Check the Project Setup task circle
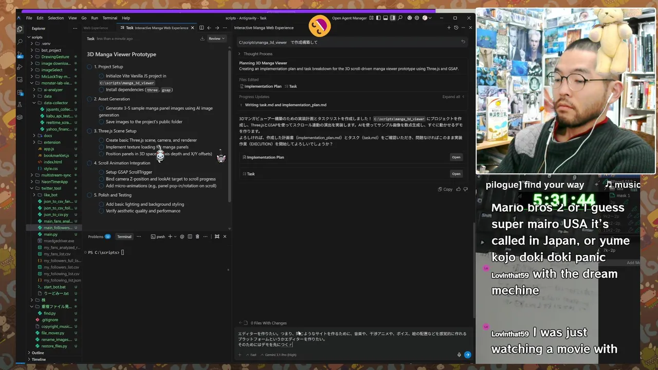 coord(89,67)
